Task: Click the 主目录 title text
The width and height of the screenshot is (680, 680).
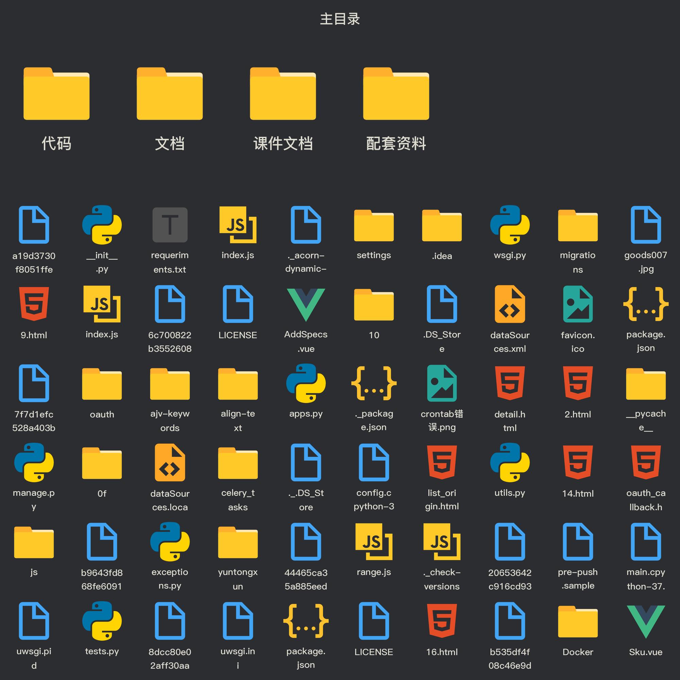Action: pyautogui.click(x=340, y=19)
